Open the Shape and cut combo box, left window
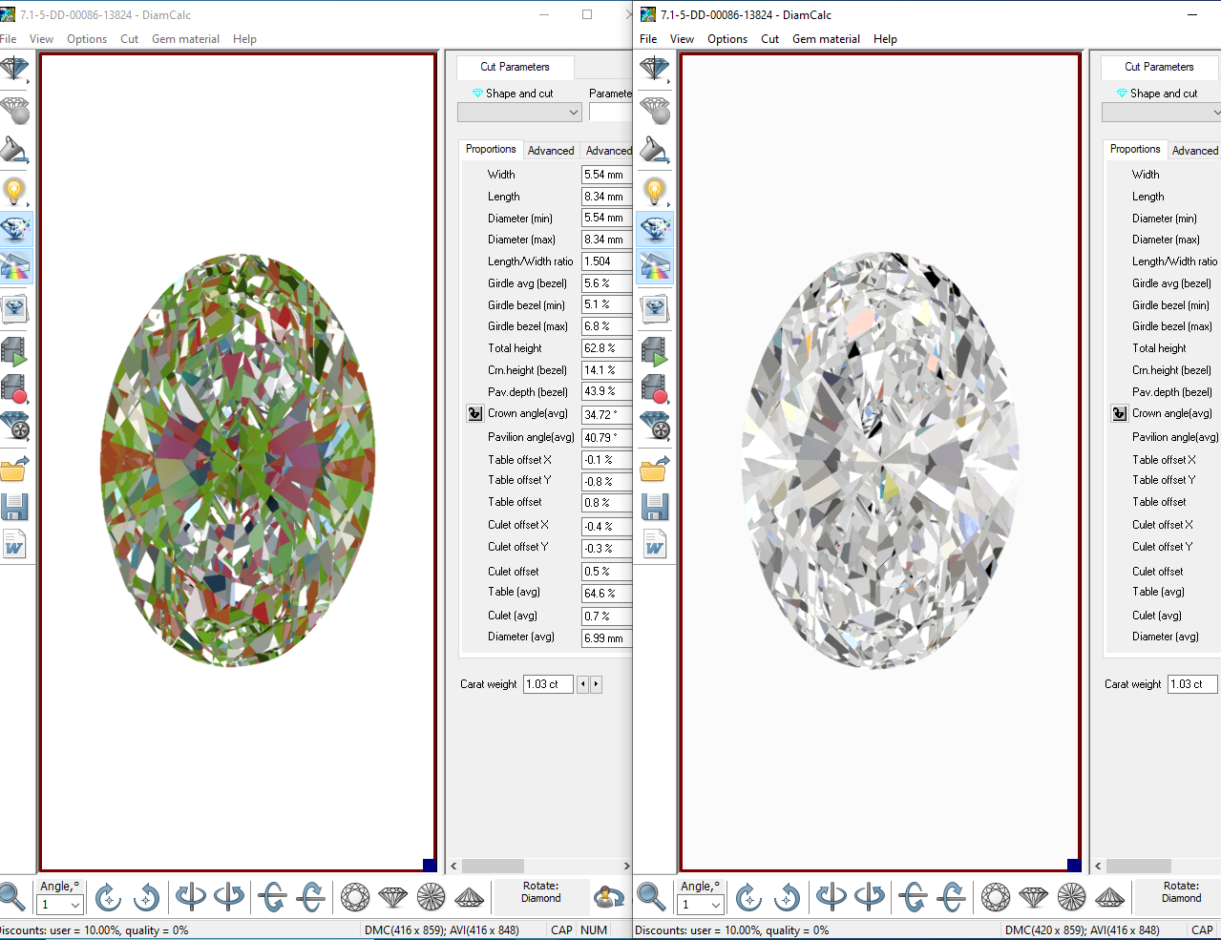Viewport: 1221px width, 940px height. pyautogui.click(x=519, y=112)
